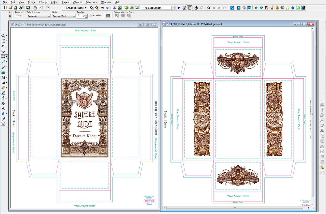Open the Mode dropdown showing Remove (Ctrl)
The image size is (326, 214).
pyautogui.click(x=64, y=16)
